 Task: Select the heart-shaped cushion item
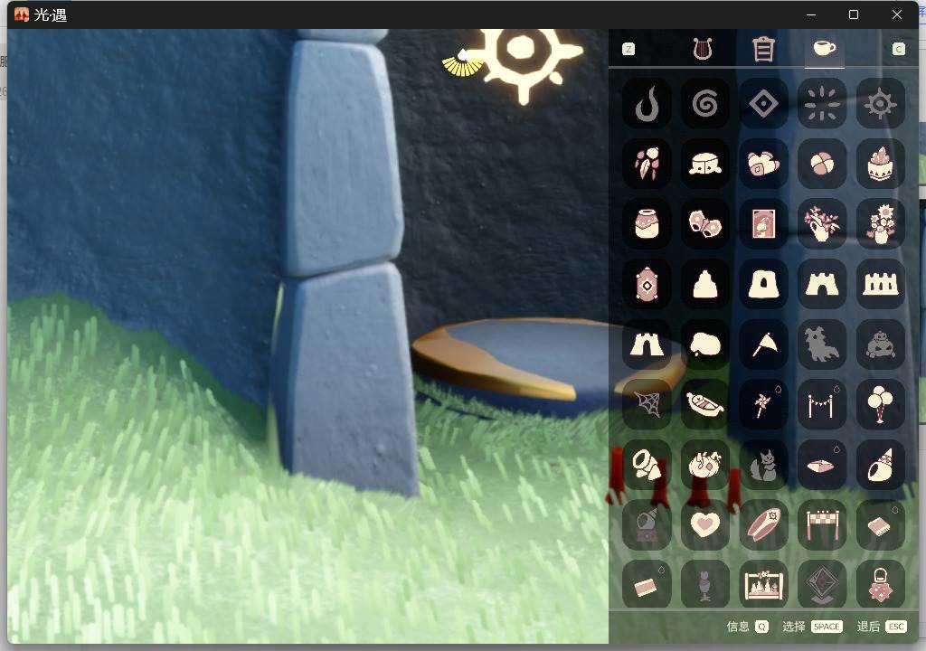tap(704, 524)
